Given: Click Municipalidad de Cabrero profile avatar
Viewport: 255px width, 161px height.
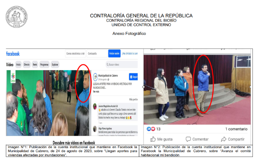Looking at the screenshot, I should click(x=95, y=77).
